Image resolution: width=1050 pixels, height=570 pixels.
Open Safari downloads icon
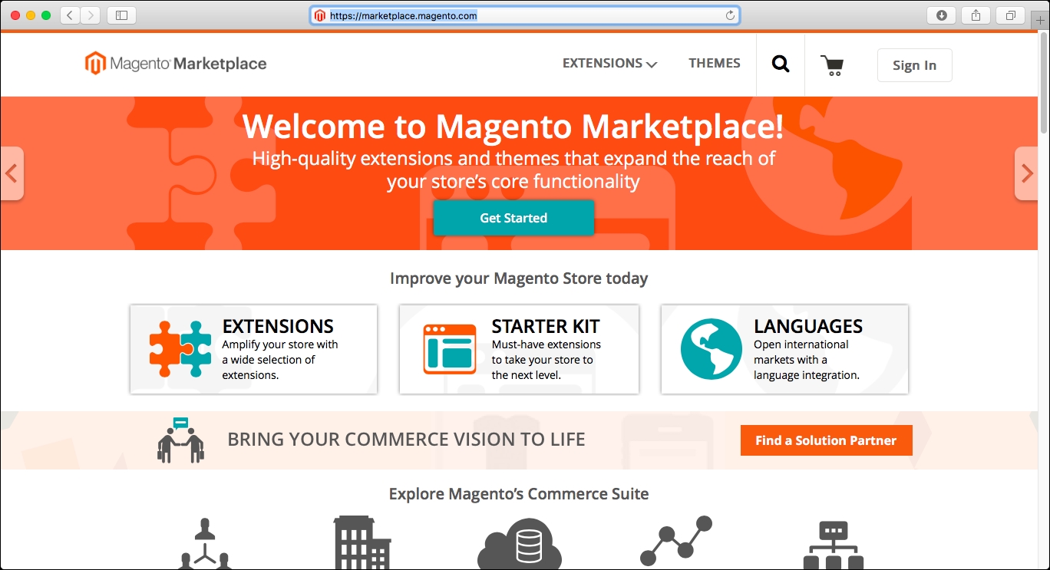942,15
